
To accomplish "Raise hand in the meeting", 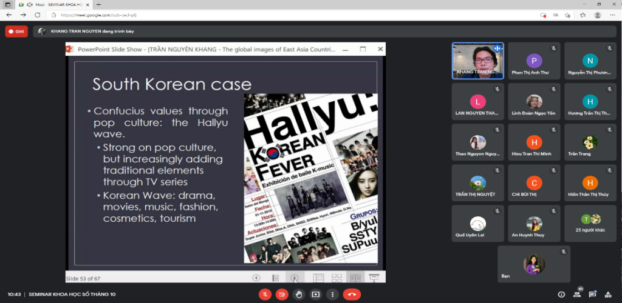I will [x=299, y=295].
